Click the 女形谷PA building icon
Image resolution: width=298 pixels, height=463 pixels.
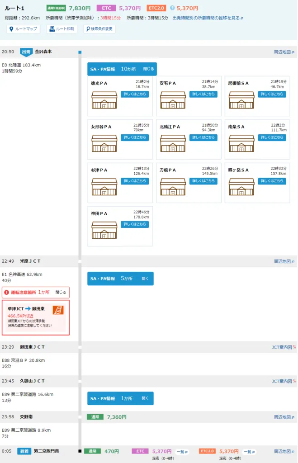(104, 143)
